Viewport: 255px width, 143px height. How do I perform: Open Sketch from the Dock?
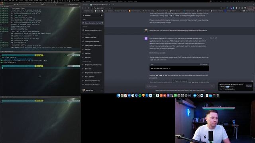[143, 96]
